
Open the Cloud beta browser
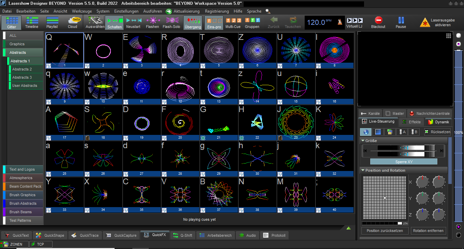coord(73,22)
